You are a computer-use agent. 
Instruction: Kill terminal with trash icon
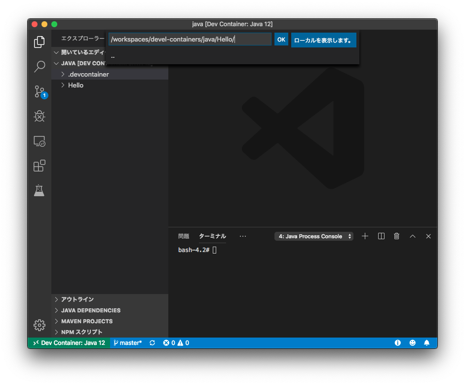tap(396, 236)
